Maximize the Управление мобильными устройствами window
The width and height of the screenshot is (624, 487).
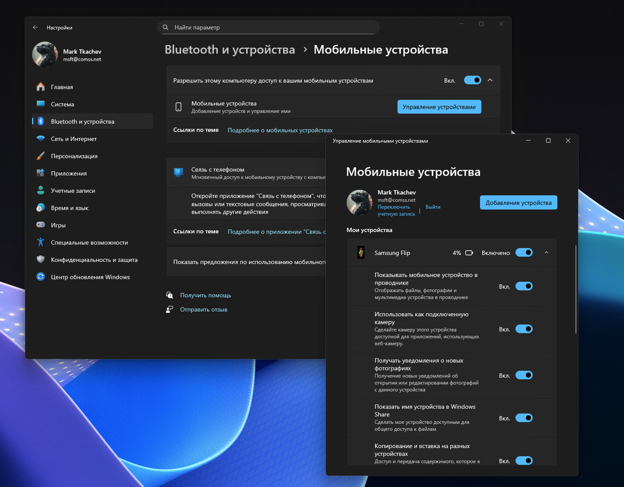[x=548, y=141]
